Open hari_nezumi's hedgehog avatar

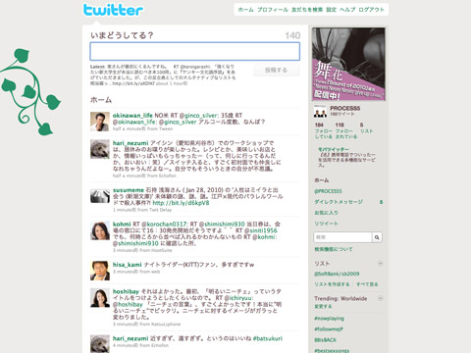coord(100,149)
